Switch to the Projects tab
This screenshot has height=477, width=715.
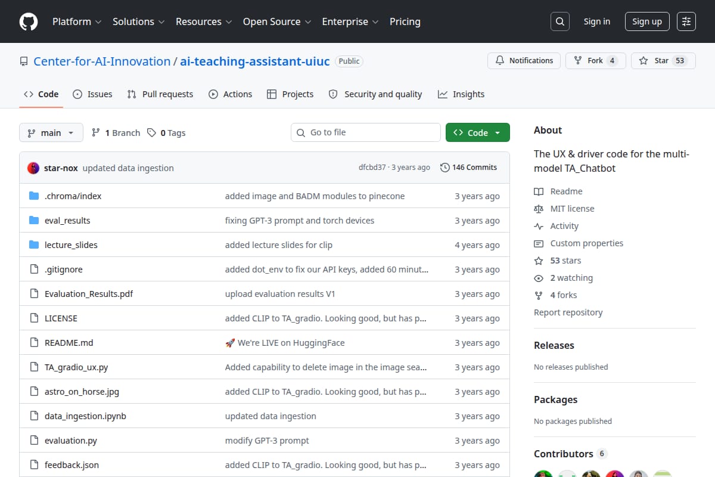point(290,94)
